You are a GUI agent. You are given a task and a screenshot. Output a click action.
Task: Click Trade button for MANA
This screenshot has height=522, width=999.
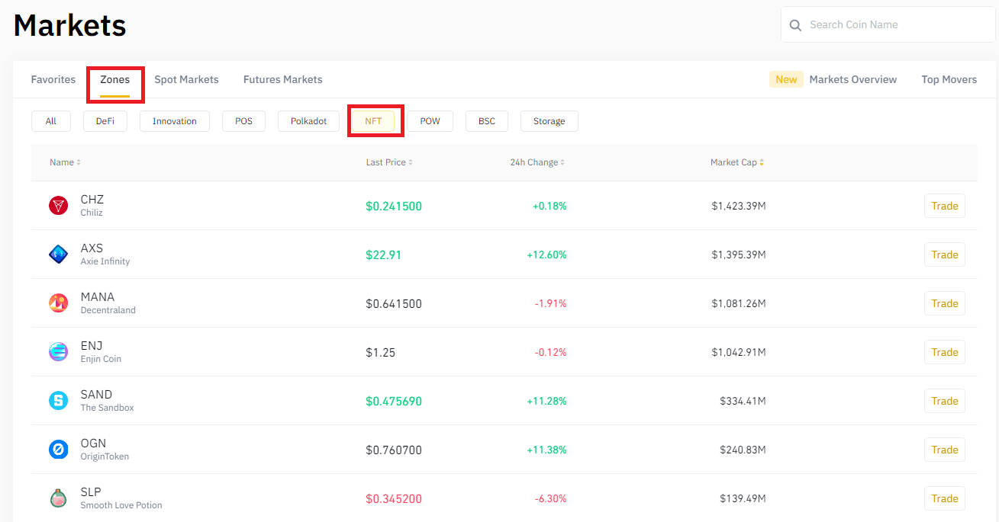click(x=945, y=303)
